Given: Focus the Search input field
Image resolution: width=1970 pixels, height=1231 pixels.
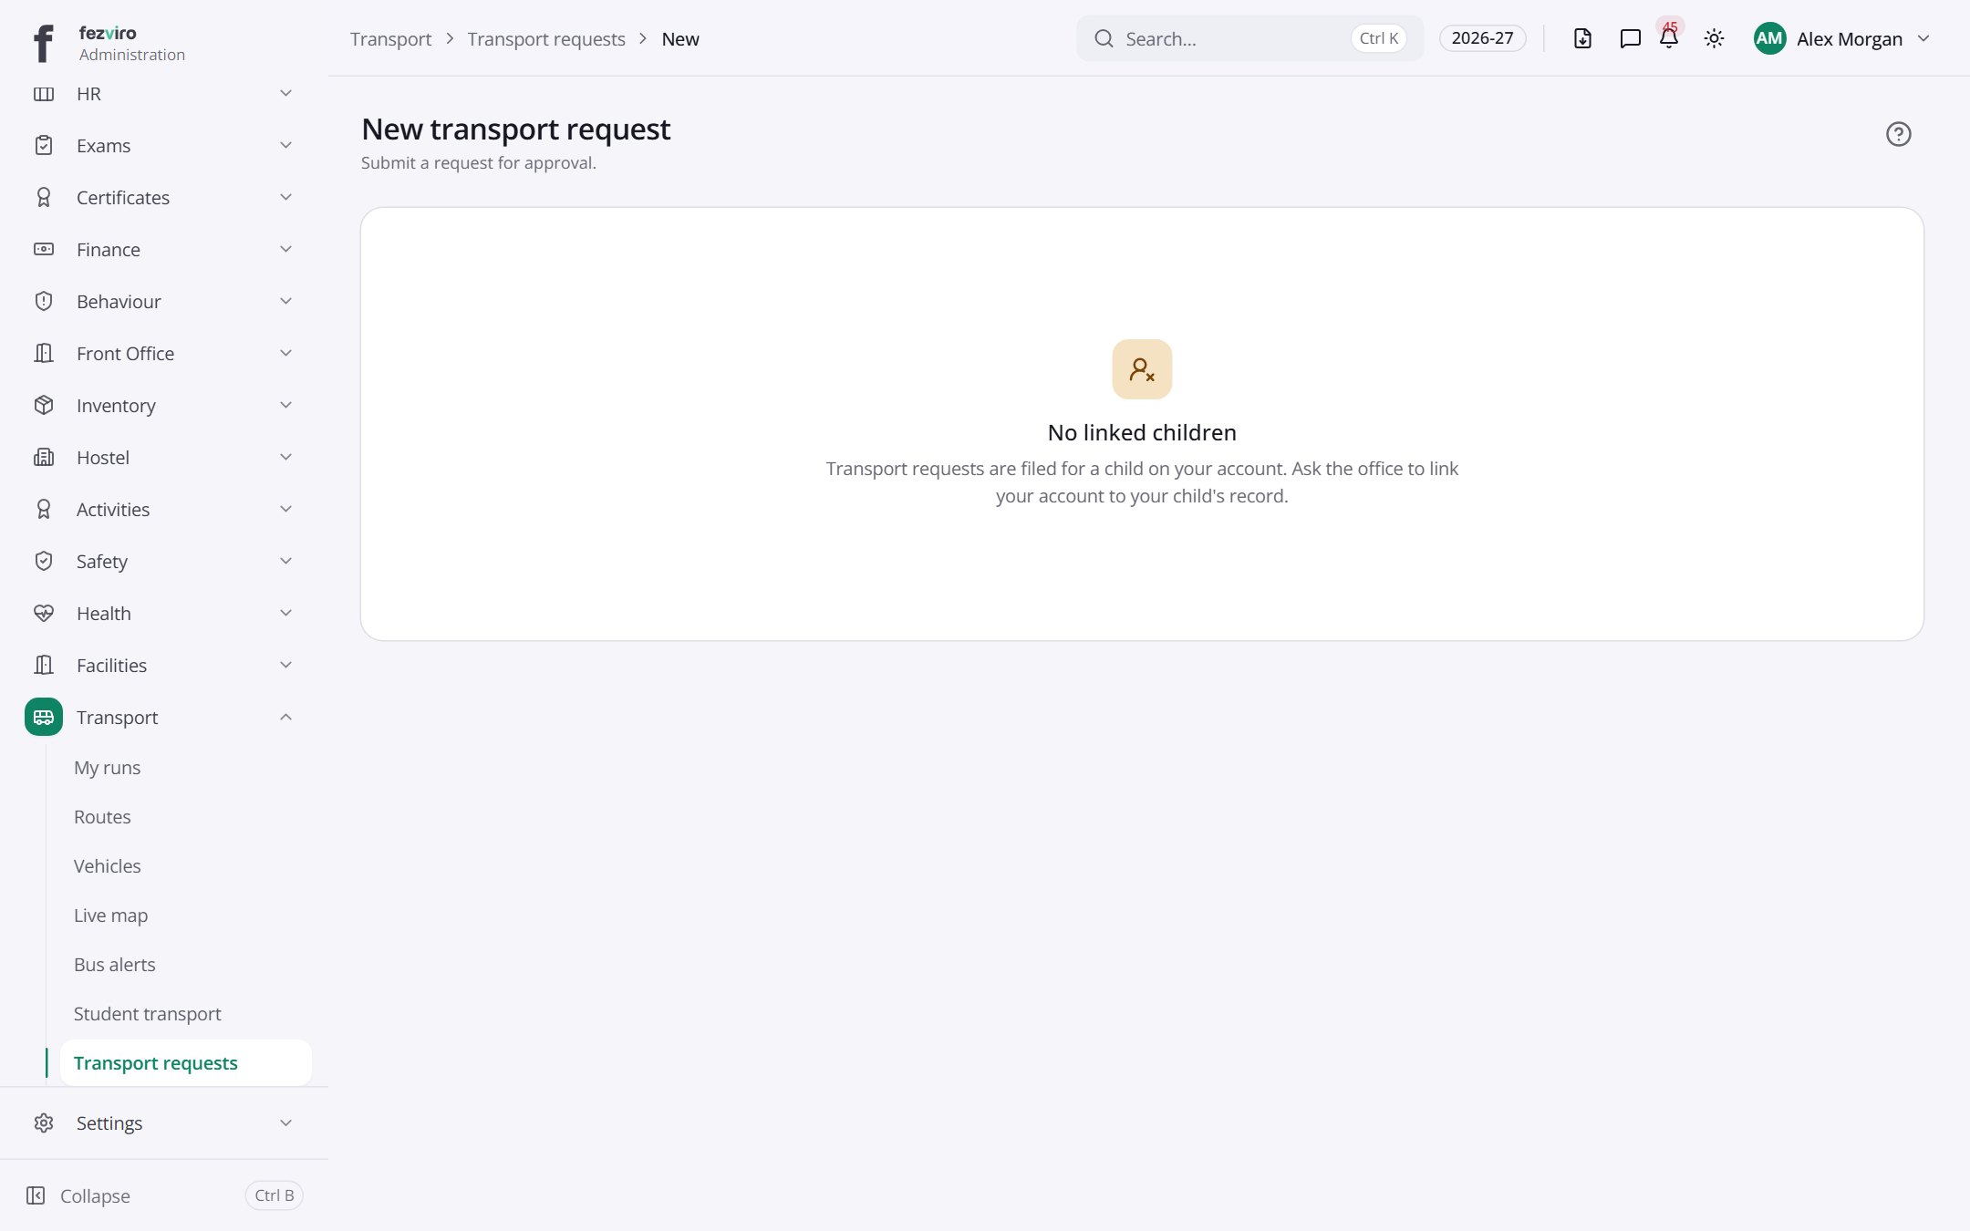Looking at the screenshot, I should click(1249, 38).
